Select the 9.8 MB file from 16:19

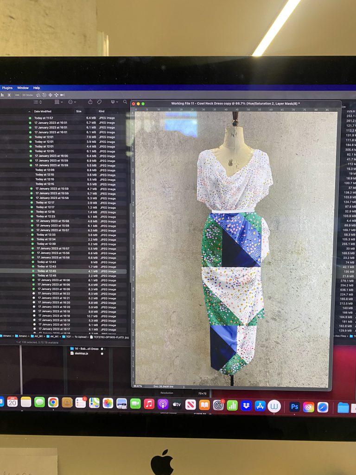(x=63, y=311)
